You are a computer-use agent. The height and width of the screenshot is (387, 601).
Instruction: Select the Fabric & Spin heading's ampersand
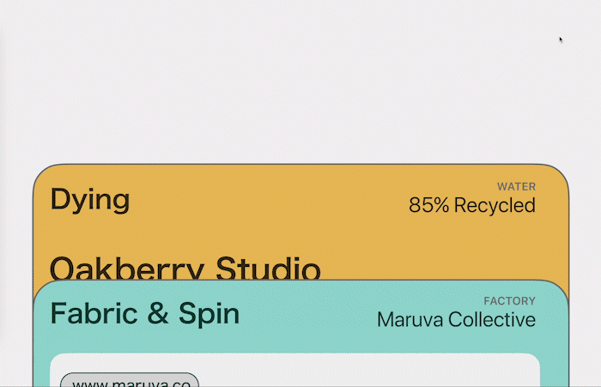coord(158,313)
